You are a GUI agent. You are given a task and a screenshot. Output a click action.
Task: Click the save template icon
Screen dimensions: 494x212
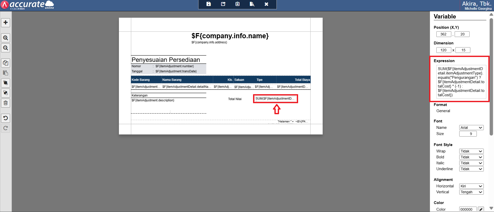click(209, 4)
